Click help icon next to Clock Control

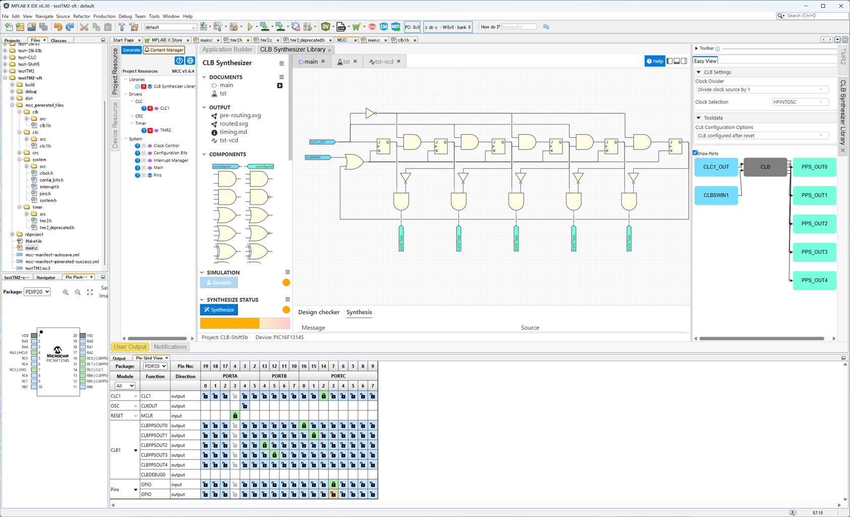(137, 146)
